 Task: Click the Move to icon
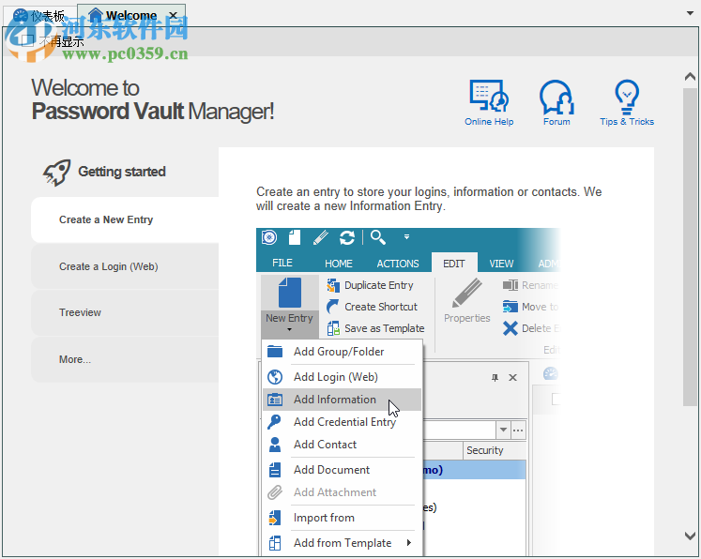coord(511,307)
